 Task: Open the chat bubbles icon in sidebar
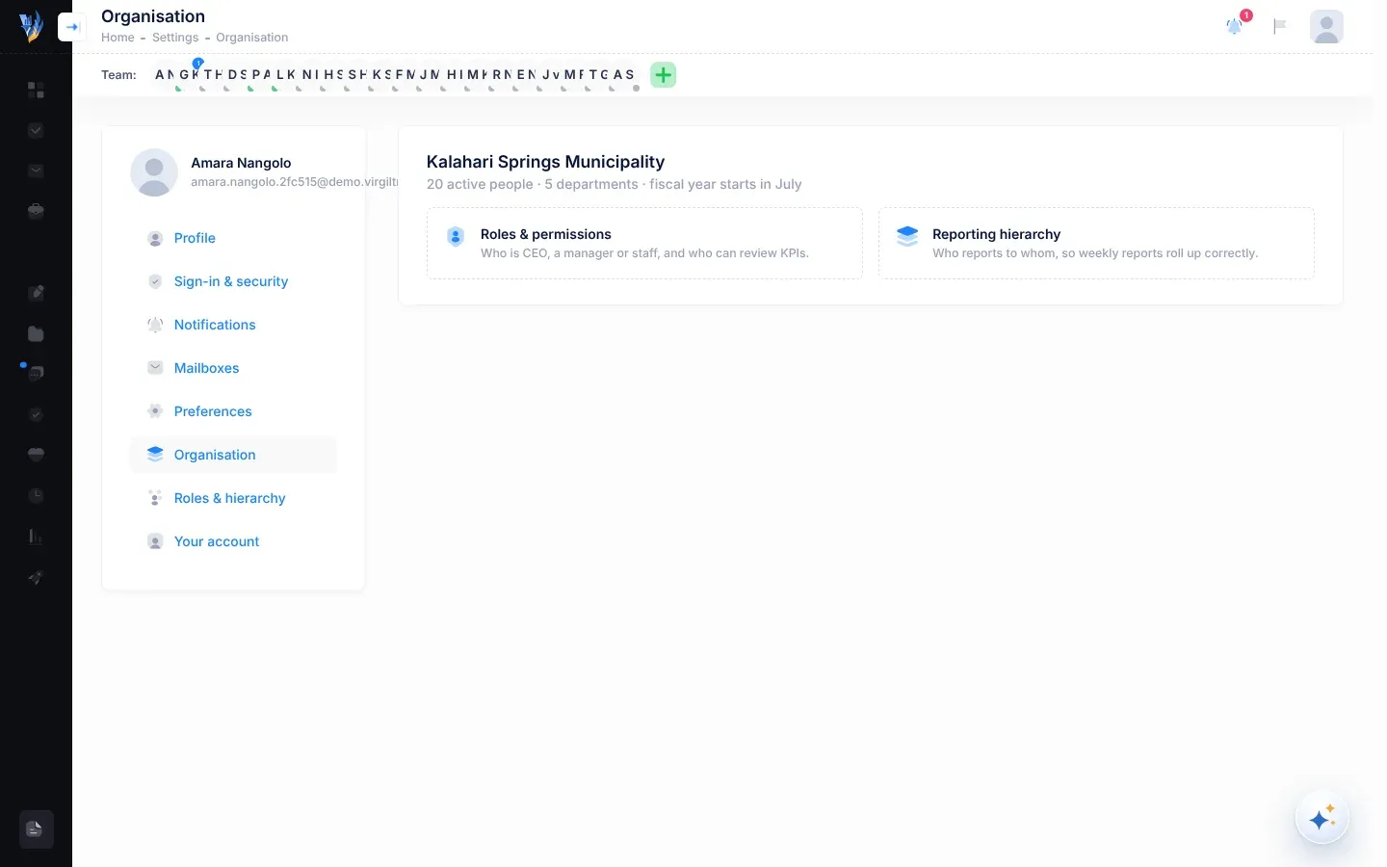36,373
